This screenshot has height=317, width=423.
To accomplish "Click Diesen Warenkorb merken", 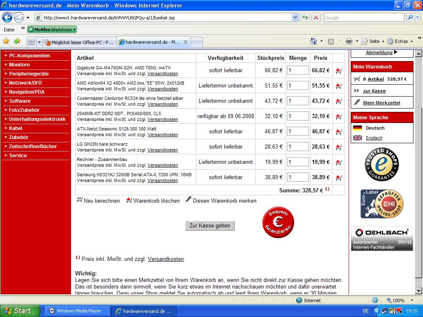I will 221,201.
